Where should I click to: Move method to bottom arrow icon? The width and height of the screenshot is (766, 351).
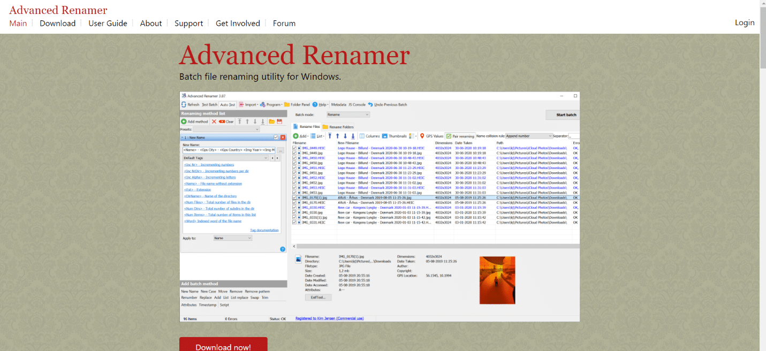click(263, 121)
